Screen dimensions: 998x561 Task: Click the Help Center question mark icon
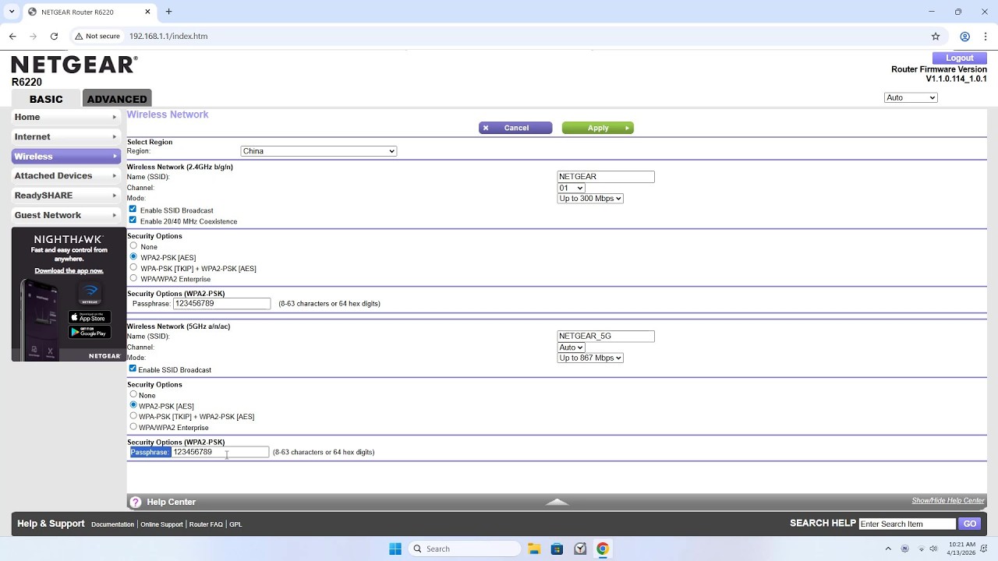[136, 503]
